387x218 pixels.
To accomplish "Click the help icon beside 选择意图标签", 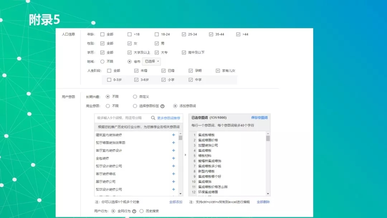I will [x=162, y=106].
